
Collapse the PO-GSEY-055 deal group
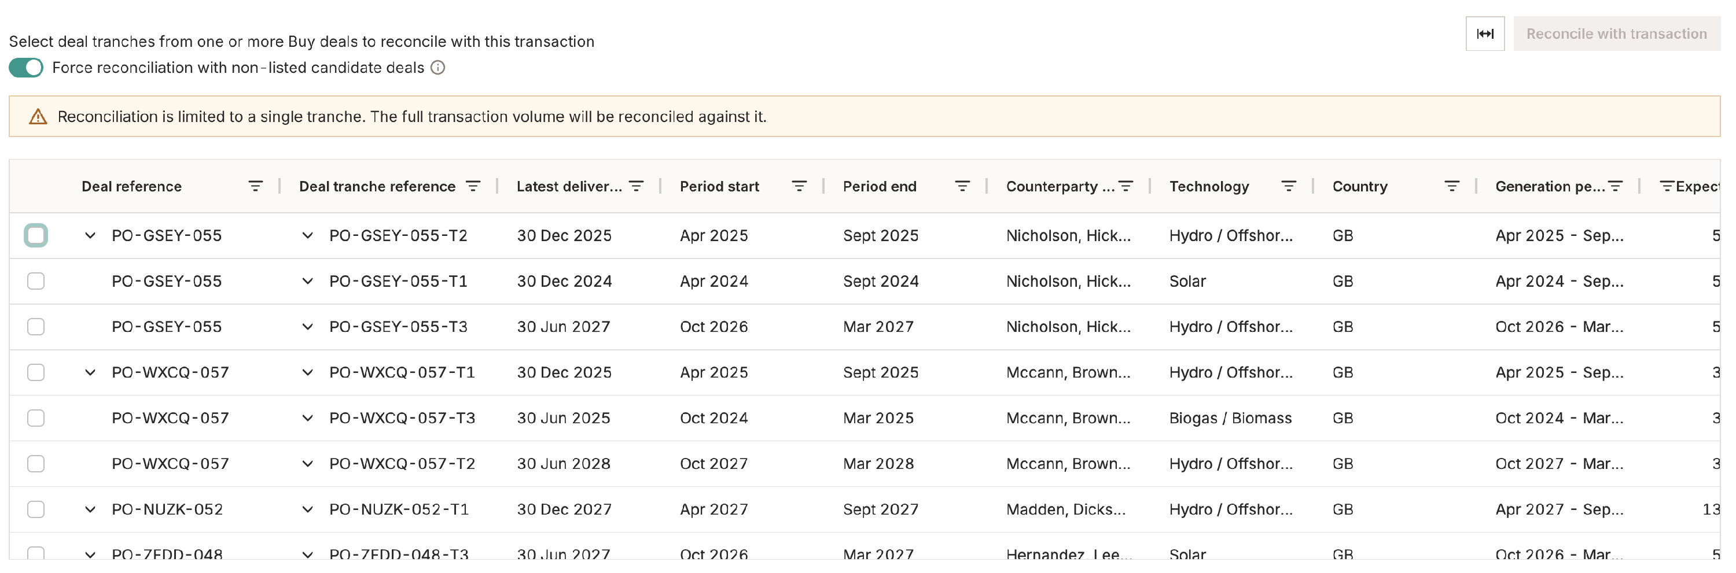click(x=90, y=236)
